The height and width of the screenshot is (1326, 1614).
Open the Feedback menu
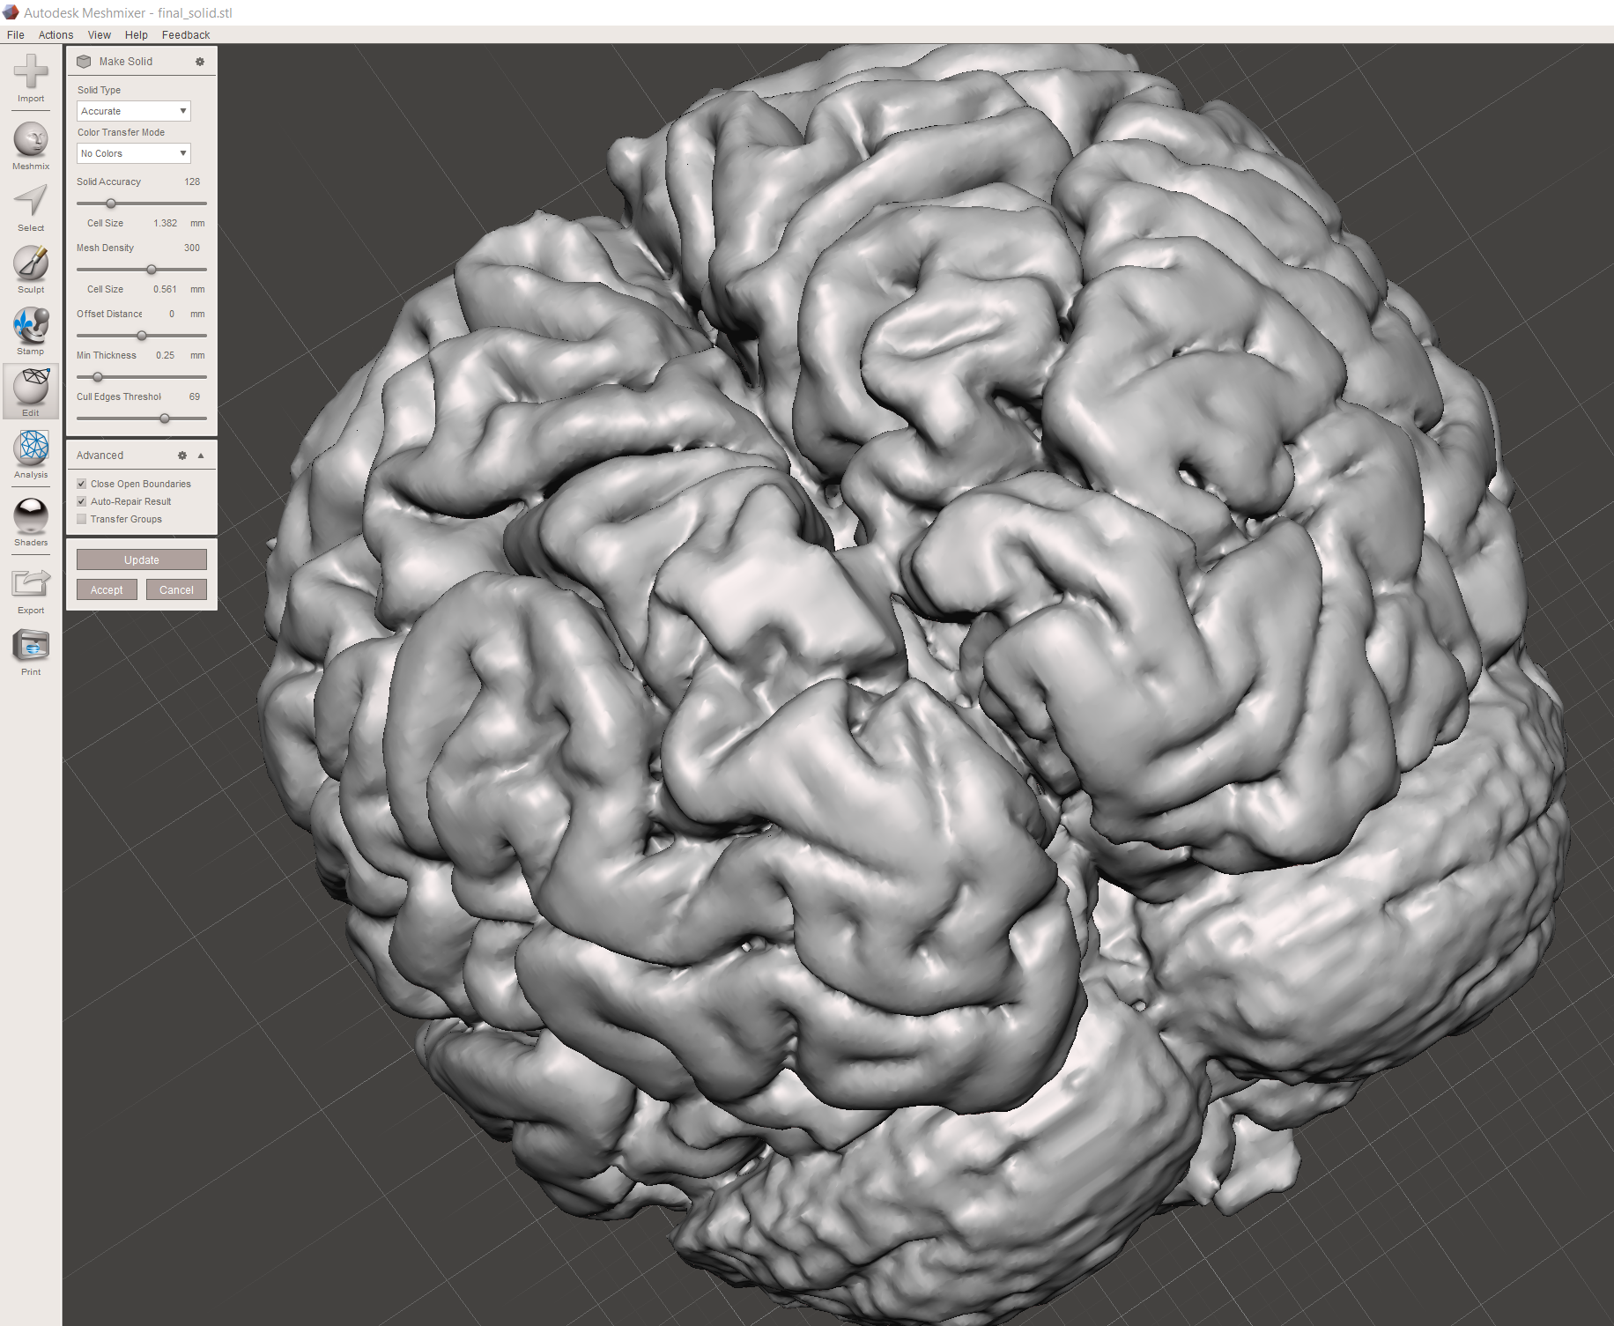pos(186,35)
